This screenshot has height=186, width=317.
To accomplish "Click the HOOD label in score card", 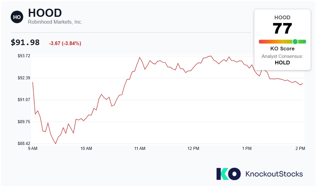I will (x=282, y=17).
